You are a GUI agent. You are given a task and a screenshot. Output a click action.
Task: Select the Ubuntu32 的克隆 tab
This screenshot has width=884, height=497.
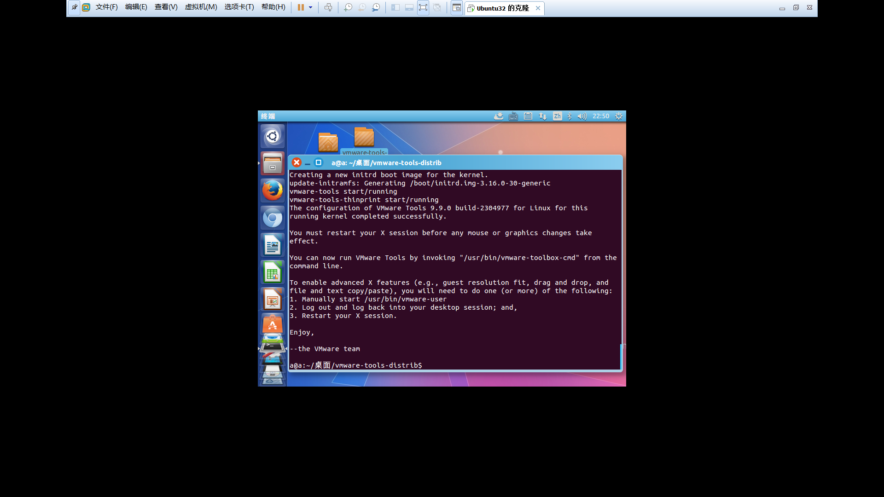click(502, 8)
